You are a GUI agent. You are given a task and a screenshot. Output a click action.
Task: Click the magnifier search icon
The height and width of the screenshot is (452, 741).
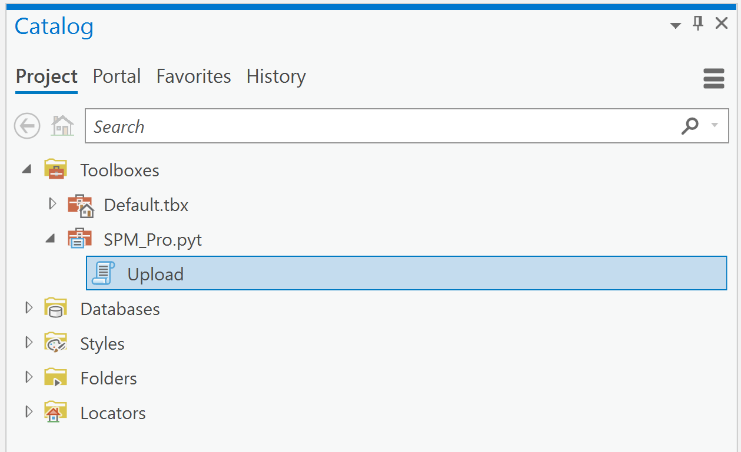[x=690, y=125]
